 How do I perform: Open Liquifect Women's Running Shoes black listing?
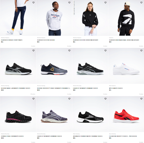tap(85, 88)
